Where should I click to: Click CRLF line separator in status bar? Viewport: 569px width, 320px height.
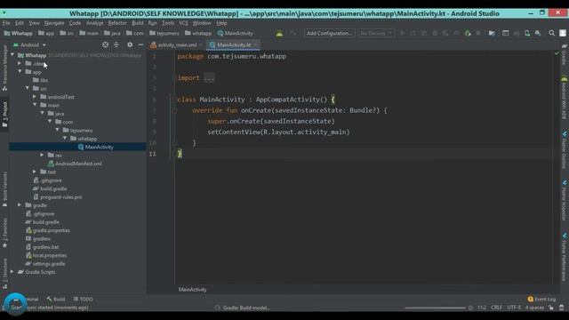coord(496,308)
